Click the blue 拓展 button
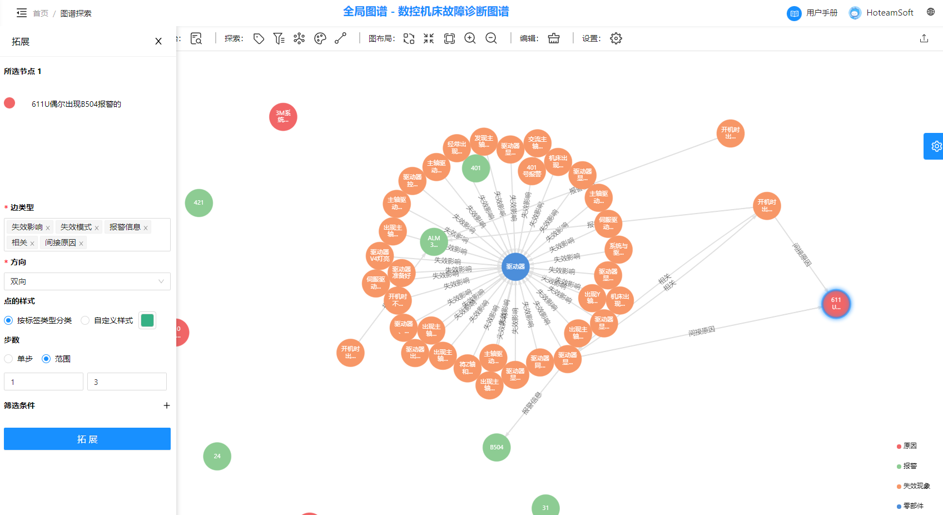Screen dimensions: 943x515 [87, 439]
